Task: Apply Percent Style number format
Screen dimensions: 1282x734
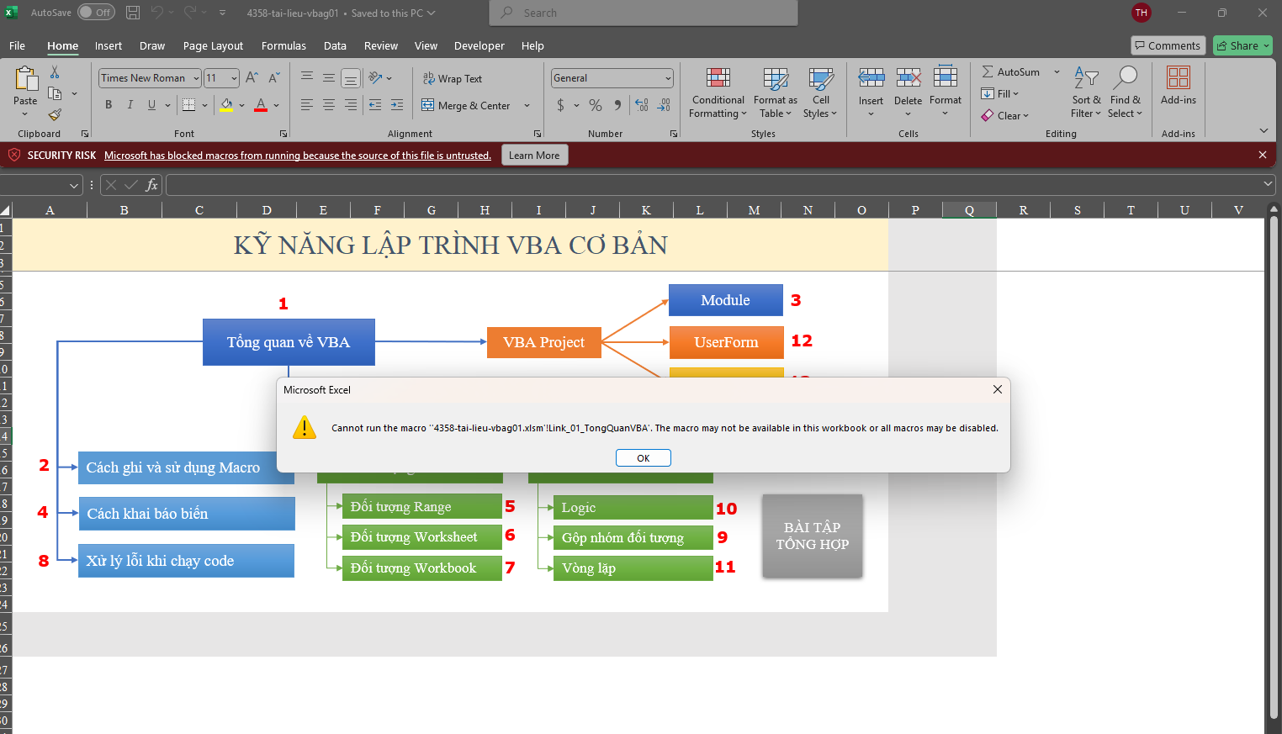Action: pos(596,105)
